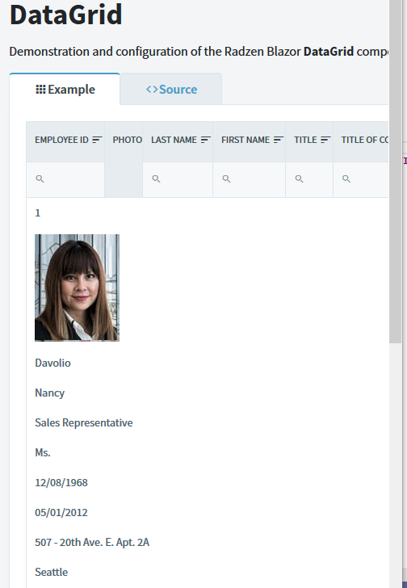Viewport: 407px width, 588px height.
Task: Click the Seattle city cell
Action: (x=52, y=572)
